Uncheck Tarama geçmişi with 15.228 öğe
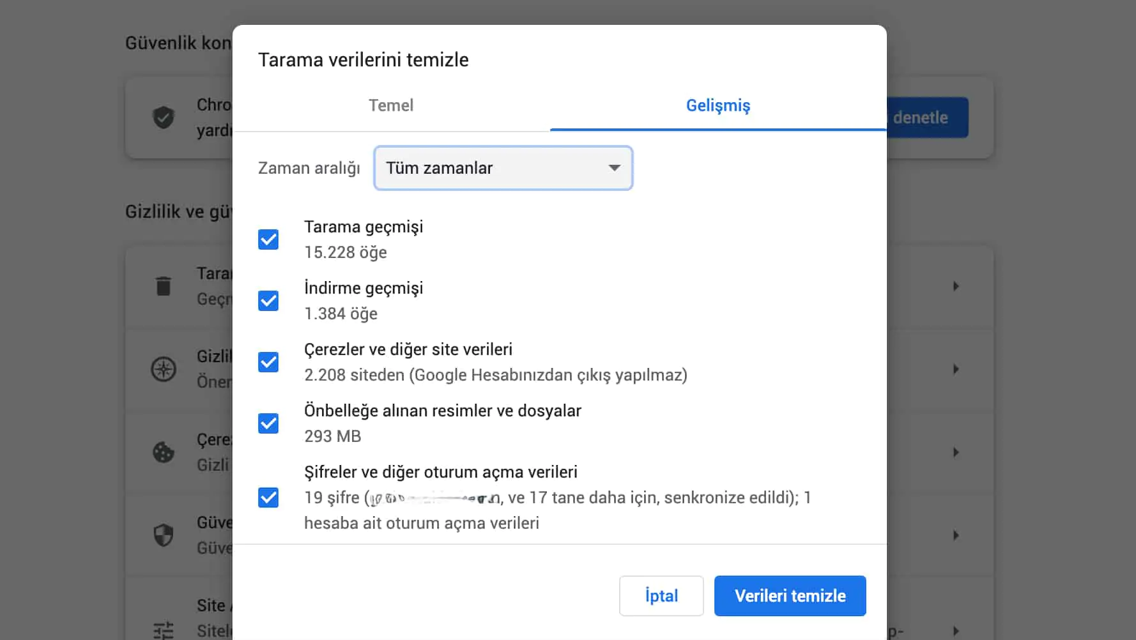This screenshot has height=640, width=1136. pyautogui.click(x=268, y=239)
